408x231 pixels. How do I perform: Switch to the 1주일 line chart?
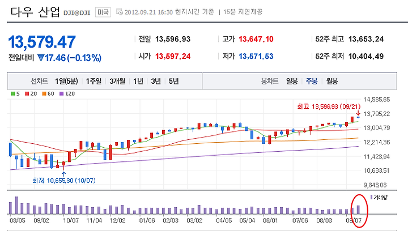pos(93,82)
